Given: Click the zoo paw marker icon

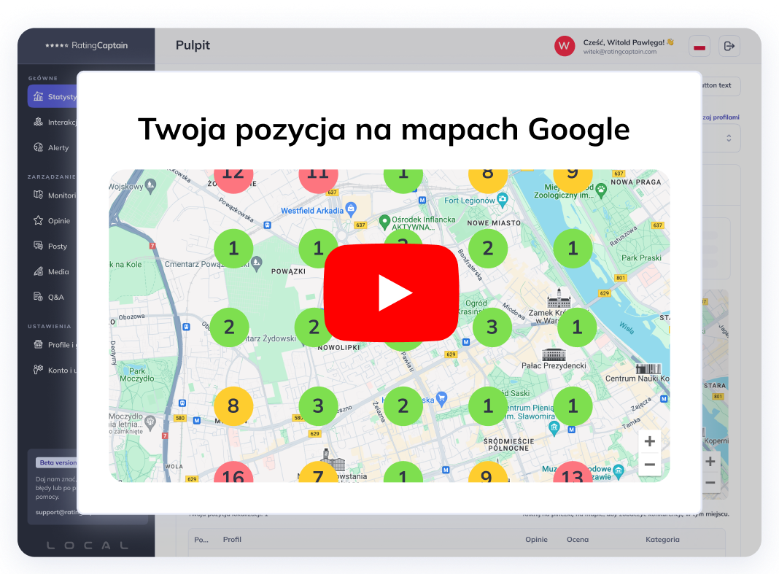Looking at the screenshot, I should pos(601,190).
